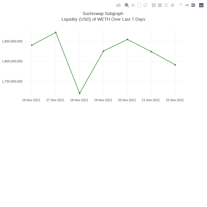The width and height of the screenshot is (207, 207).
Task: Click y-axis label 1,800,000,000
Action: [12, 61]
